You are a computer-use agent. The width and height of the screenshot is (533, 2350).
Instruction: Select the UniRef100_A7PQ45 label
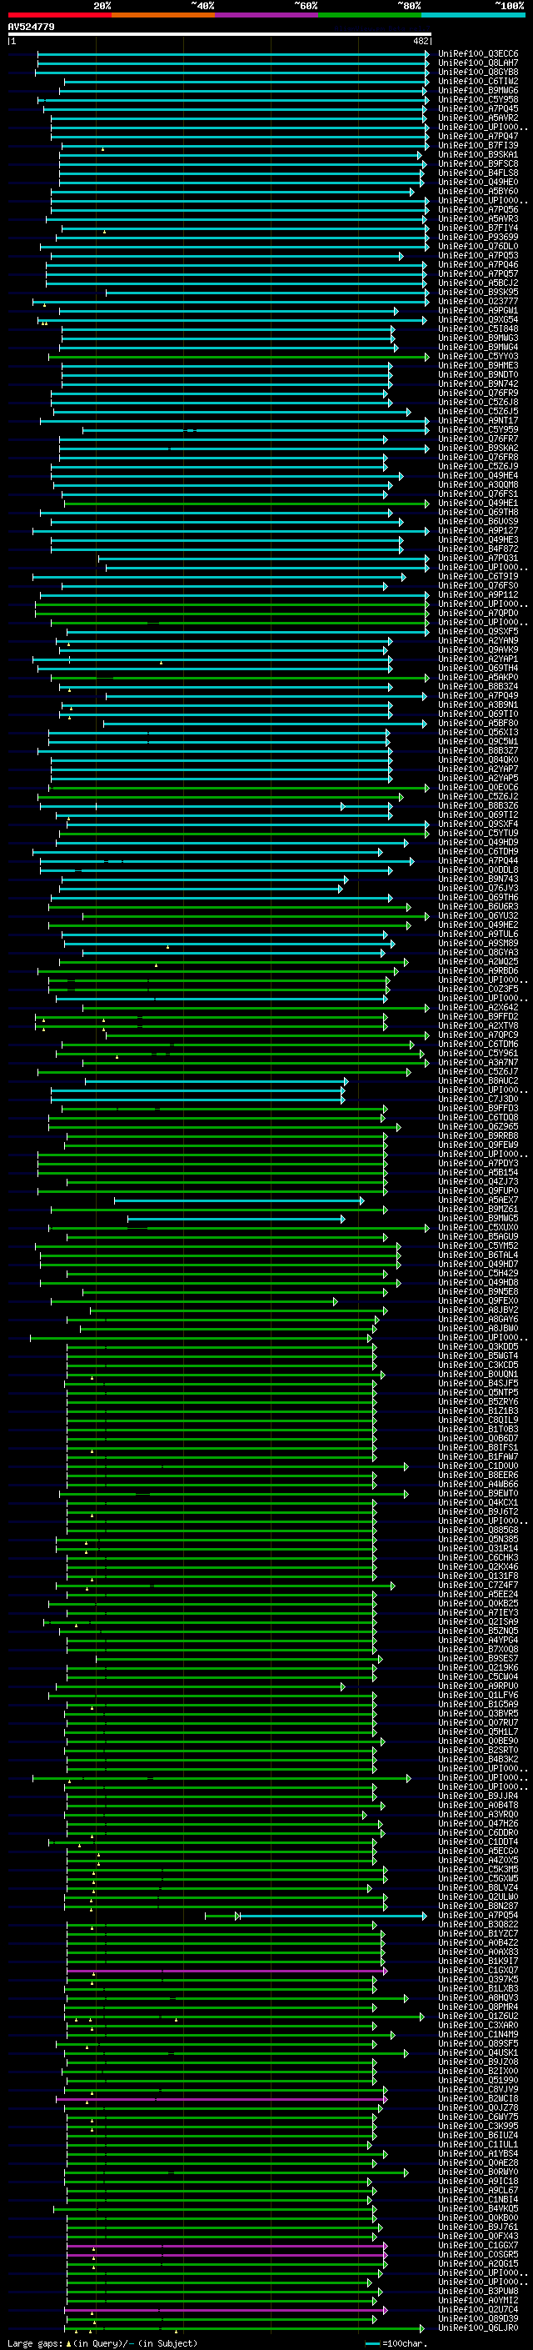point(478,108)
